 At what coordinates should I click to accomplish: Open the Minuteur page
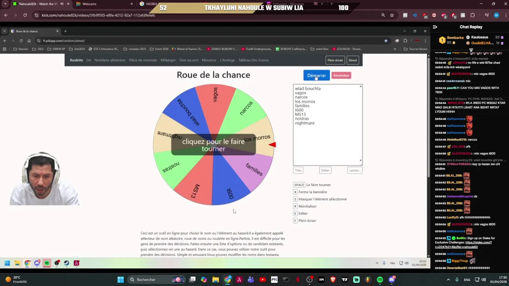pyautogui.click(x=209, y=60)
